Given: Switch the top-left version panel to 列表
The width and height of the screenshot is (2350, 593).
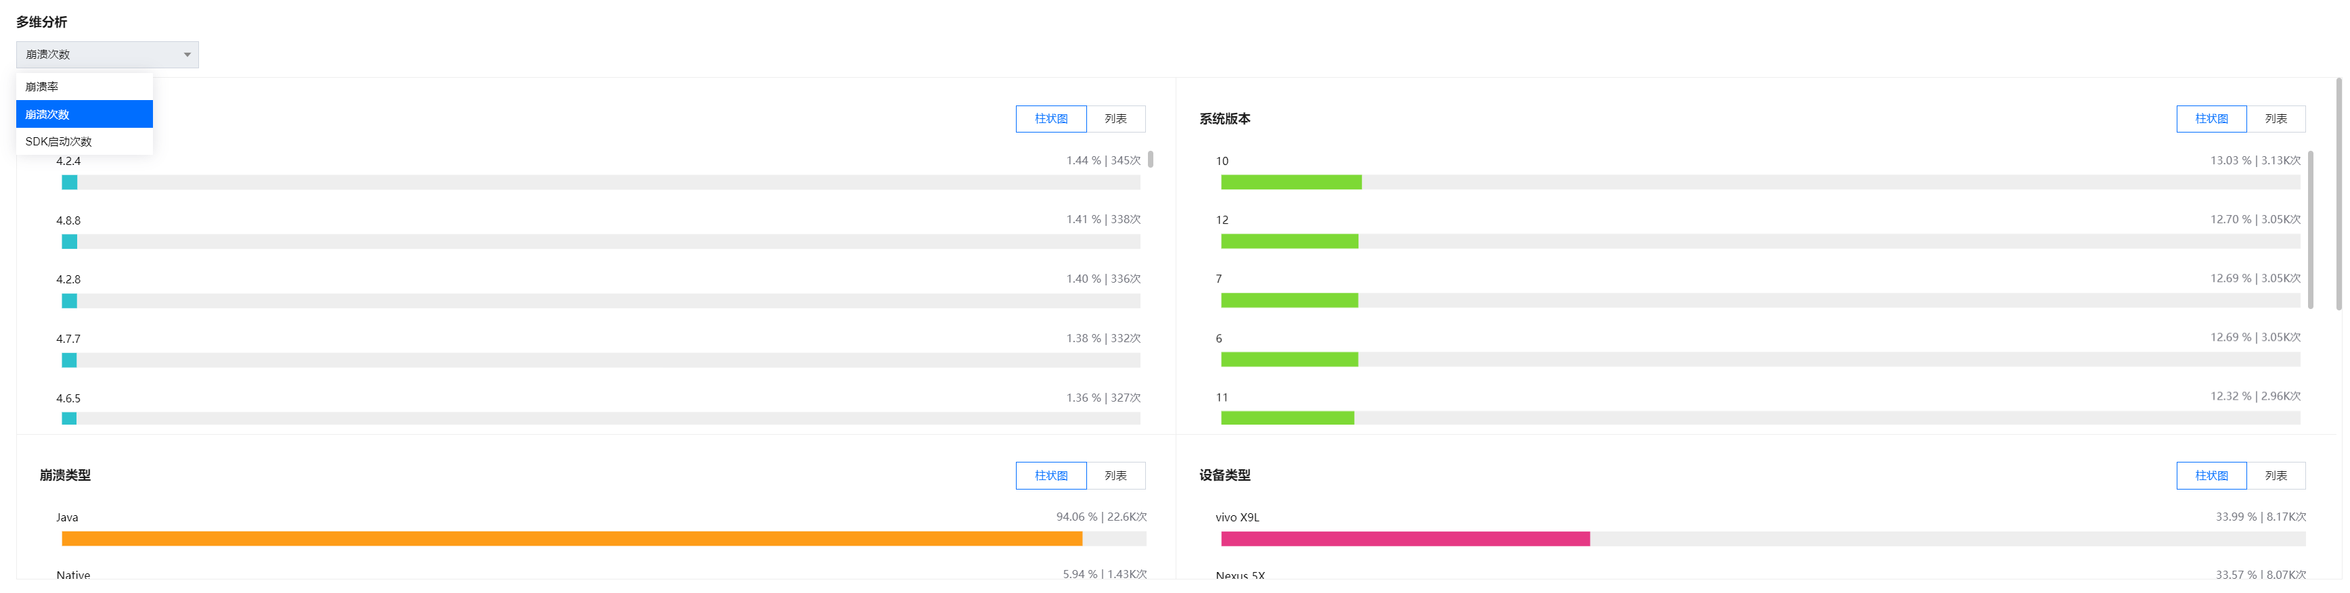Looking at the screenshot, I should 1115,118.
